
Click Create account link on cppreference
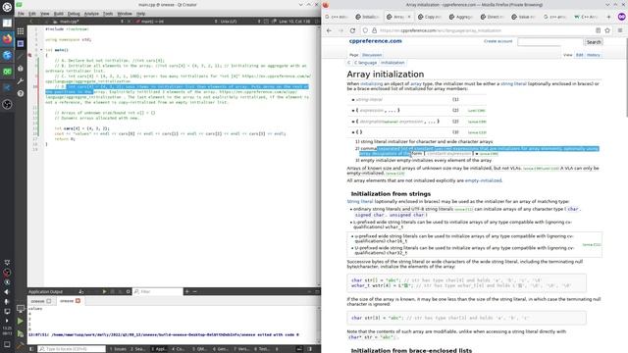[x=497, y=41]
